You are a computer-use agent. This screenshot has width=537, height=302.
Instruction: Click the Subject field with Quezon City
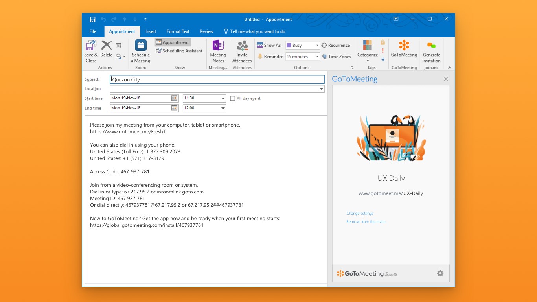point(217,79)
